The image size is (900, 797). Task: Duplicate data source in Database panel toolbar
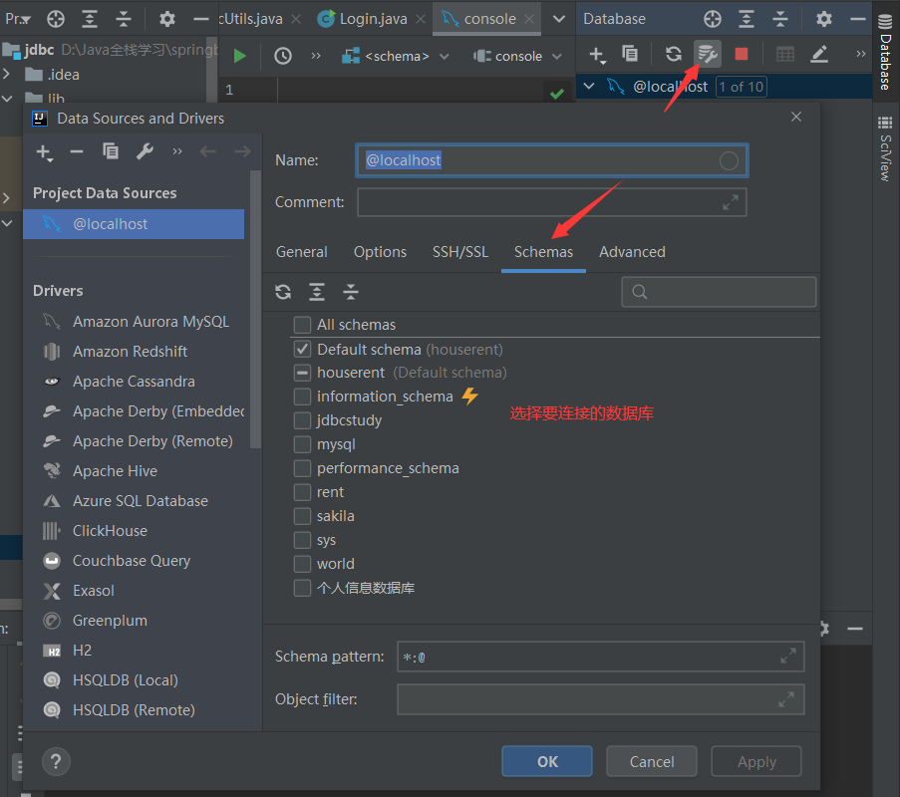[x=630, y=54]
